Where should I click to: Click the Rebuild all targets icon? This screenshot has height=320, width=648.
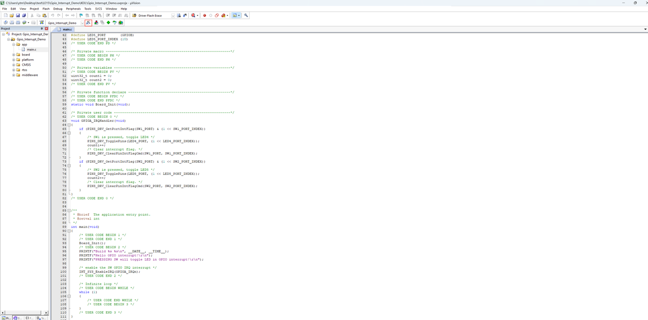pyautogui.click(x=18, y=23)
